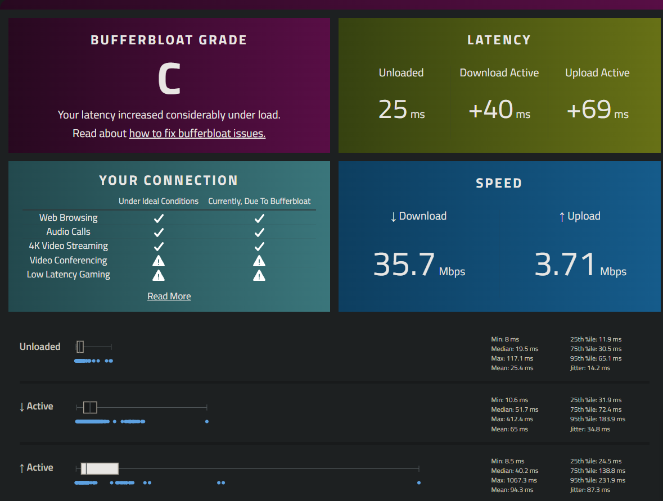Click the Unloaded latency box plot
Image resolution: width=663 pixels, height=501 pixels.
click(93, 347)
